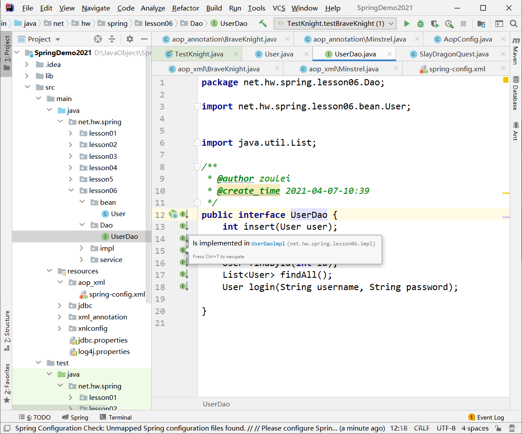Collapse all in Project panel
The width and height of the screenshot is (522, 434).
(x=112, y=39)
